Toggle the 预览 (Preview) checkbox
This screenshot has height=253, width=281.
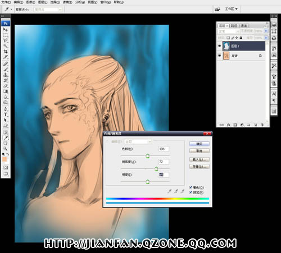point(191,192)
